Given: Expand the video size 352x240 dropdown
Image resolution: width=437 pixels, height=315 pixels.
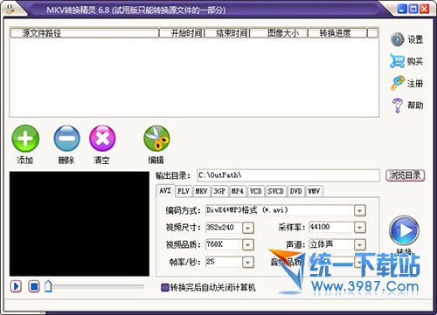Looking at the screenshot, I should [x=248, y=228].
